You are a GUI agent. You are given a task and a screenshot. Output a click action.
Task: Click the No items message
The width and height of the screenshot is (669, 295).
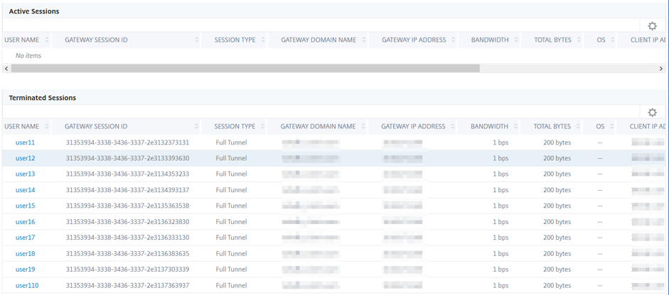[x=28, y=56]
